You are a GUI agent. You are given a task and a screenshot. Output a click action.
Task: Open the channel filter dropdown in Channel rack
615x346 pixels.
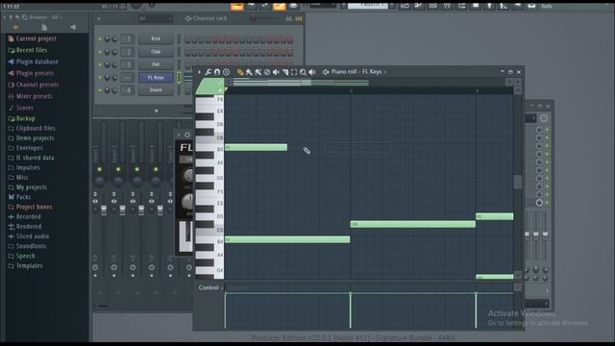coord(155,19)
